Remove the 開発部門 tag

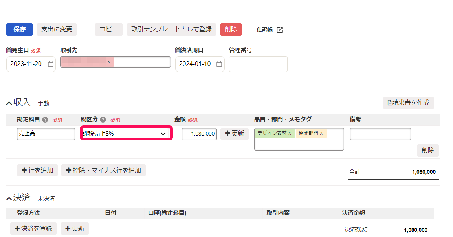[x=321, y=134]
